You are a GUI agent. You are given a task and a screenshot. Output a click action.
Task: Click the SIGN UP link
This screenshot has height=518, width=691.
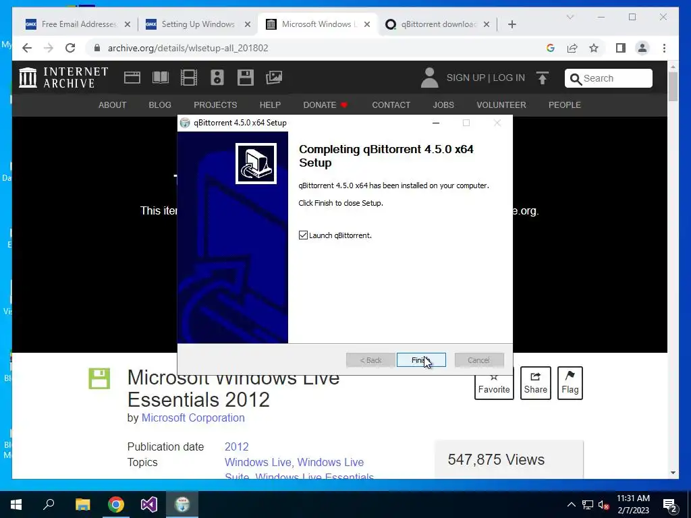point(466,78)
